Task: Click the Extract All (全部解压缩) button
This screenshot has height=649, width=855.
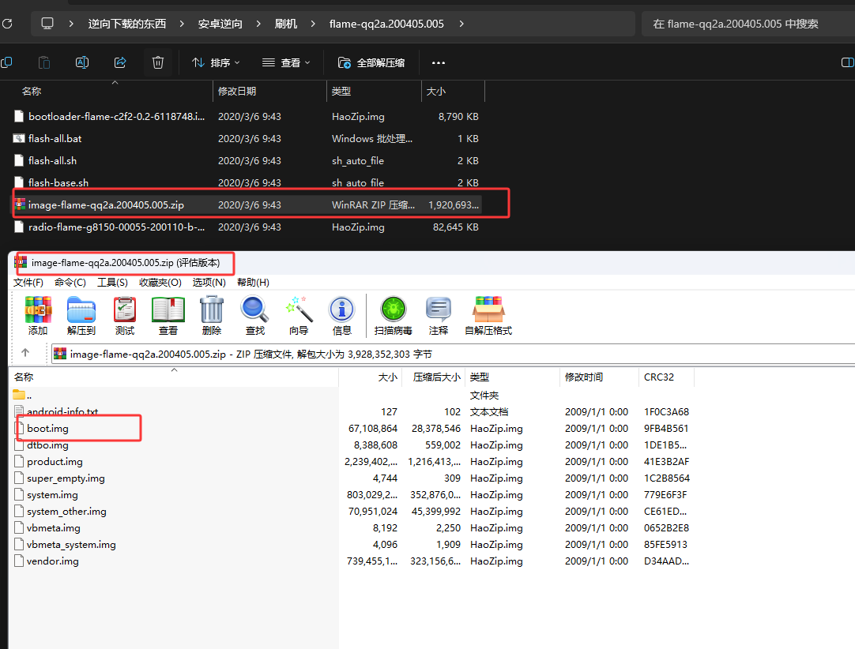Action: pyautogui.click(x=371, y=62)
